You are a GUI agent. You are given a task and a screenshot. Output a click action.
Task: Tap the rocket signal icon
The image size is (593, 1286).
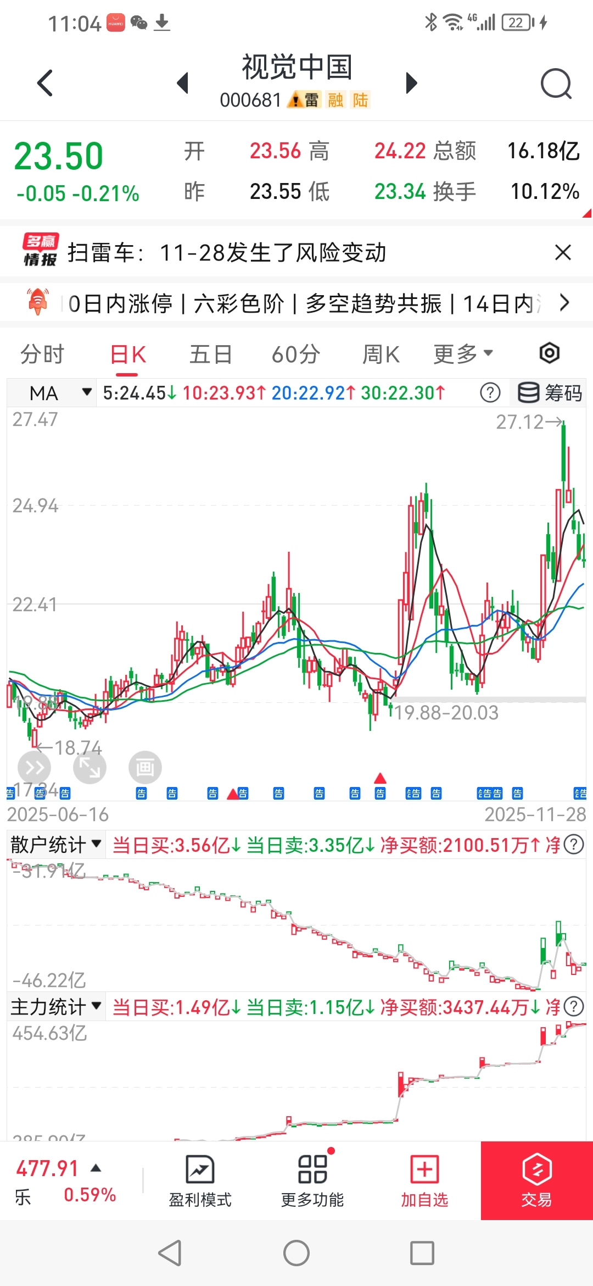coord(38,302)
